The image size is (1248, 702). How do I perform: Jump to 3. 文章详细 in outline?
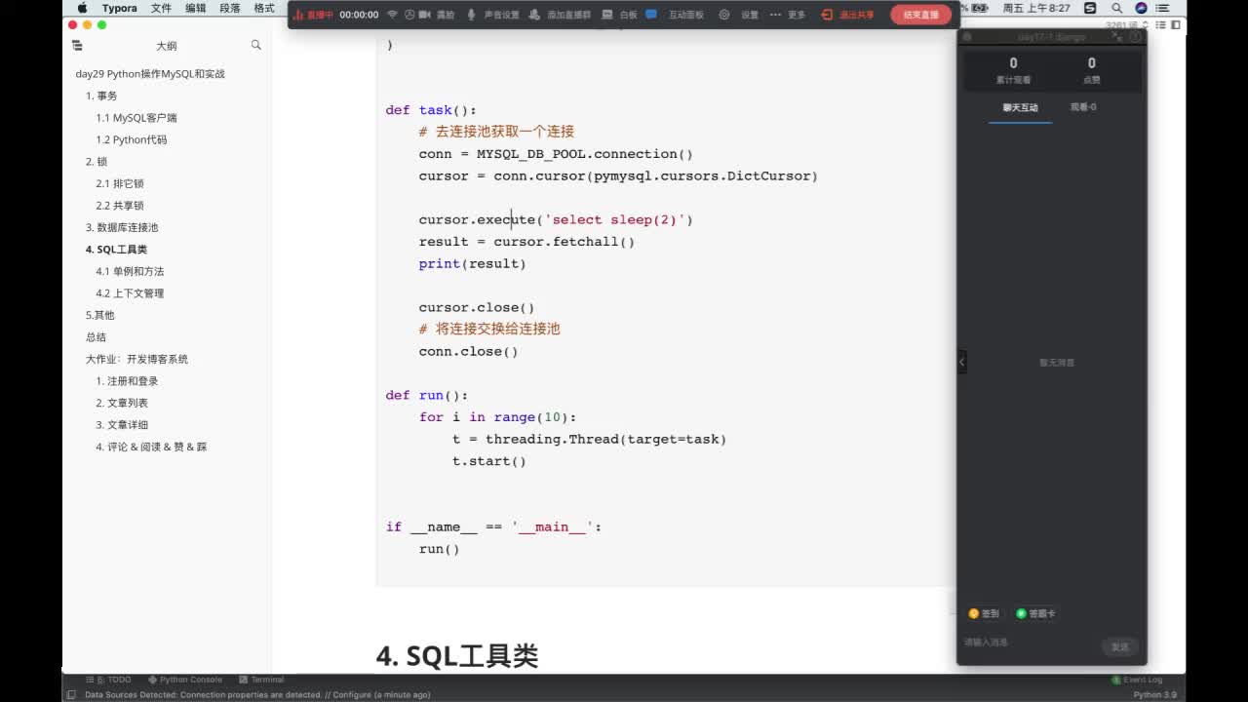coord(122,425)
